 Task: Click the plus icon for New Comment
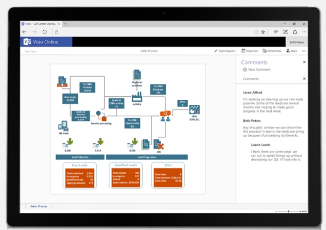pyautogui.click(x=245, y=70)
